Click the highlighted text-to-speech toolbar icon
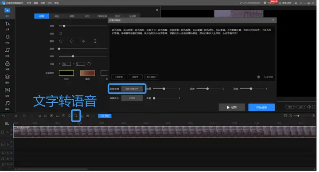The height and width of the screenshot is (172, 319). point(76,116)
